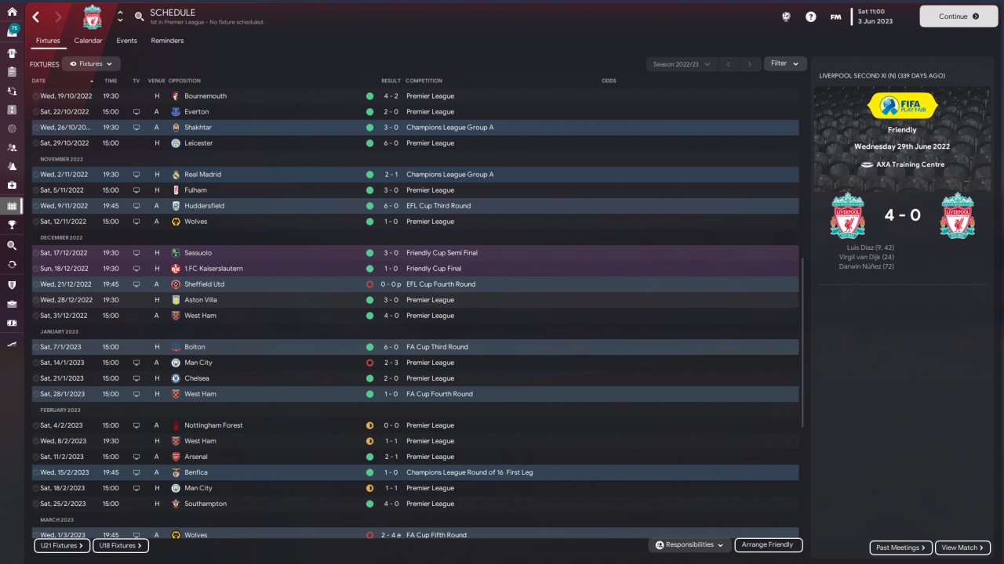
Task: Switch to the Calendar tab
Action: tap(88, 41)
